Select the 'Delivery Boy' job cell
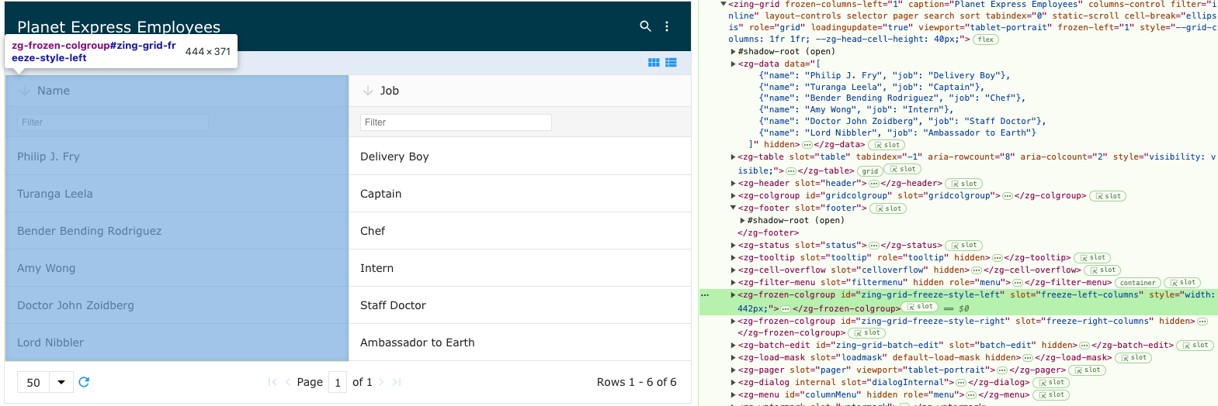Screen dimensions: 1218x406 point(520,157)
